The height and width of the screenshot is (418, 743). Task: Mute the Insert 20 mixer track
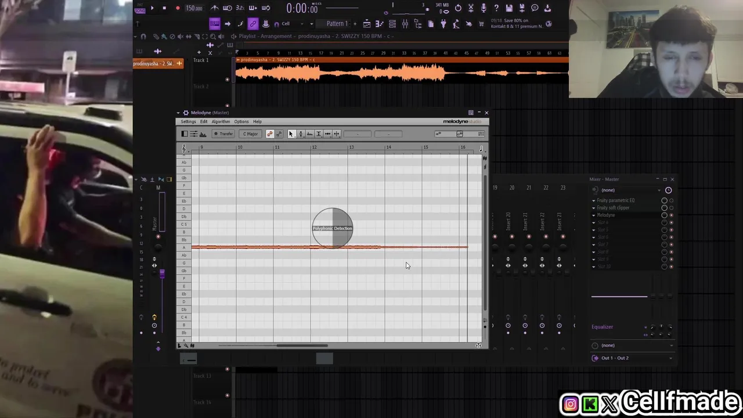511,236
